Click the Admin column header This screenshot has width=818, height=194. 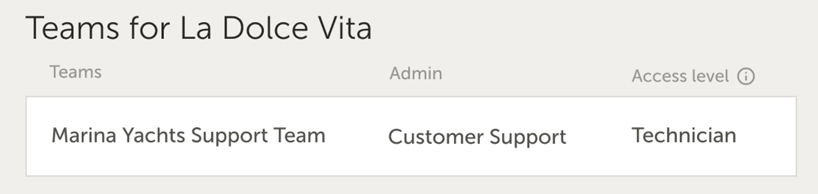tap(416, 74)
